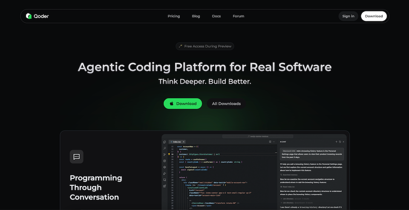Viewport: 409px width, 210px height.
Task: Click the Explorer files icon in IDE preview sidebar
Action: click(164, 142)
